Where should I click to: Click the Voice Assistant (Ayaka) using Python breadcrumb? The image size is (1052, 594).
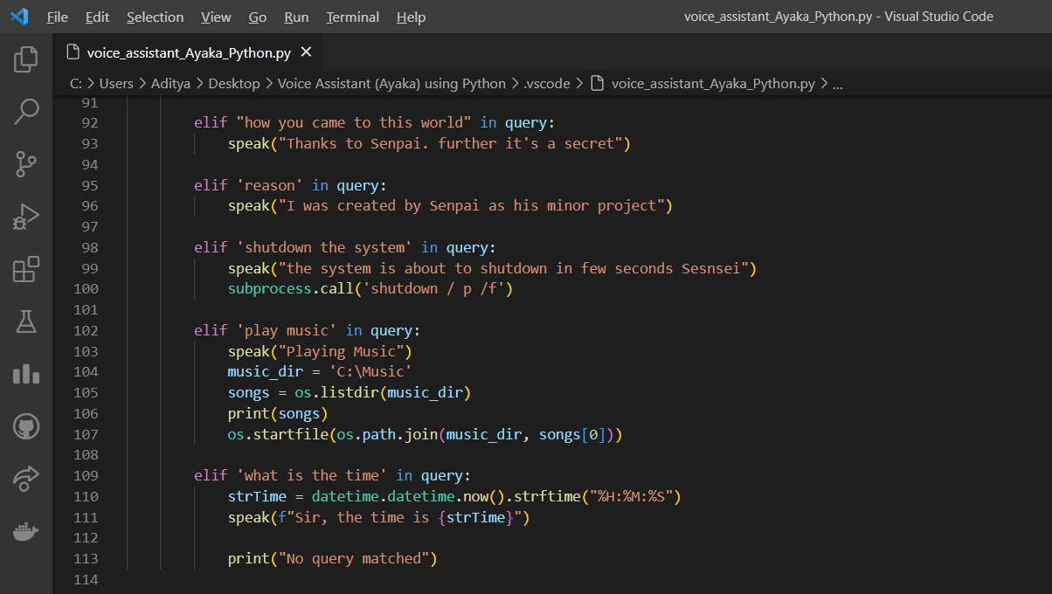pos(391,84)
